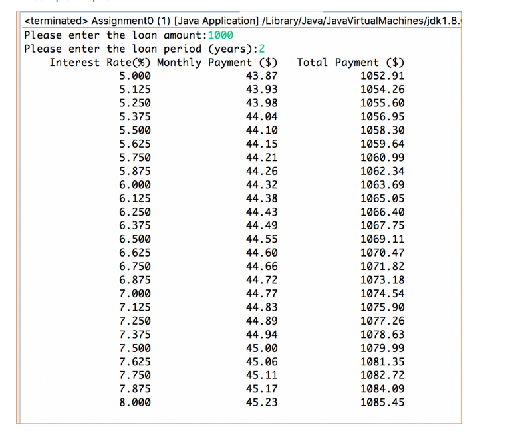The width and height of the screenshot is (528, 441).
Task: Select monthly payment 44.04
Action: (261, 116)
